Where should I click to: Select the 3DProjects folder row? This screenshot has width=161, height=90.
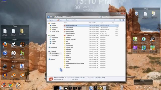pyautogui.click(x=91, y=49)
